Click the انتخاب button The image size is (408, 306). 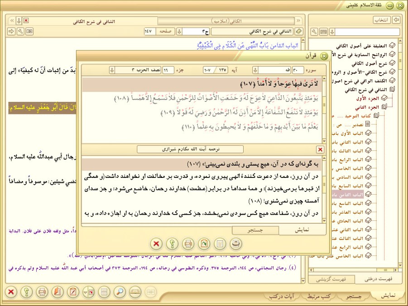click(x=382, y=20)
